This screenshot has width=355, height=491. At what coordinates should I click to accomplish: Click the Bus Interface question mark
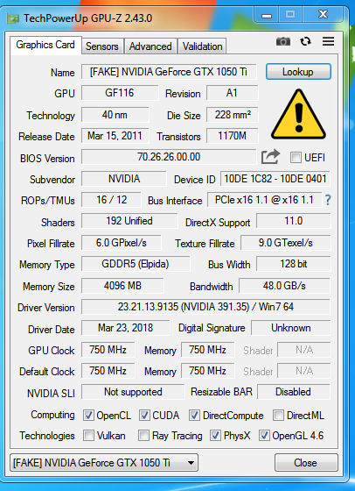[328, 200]
